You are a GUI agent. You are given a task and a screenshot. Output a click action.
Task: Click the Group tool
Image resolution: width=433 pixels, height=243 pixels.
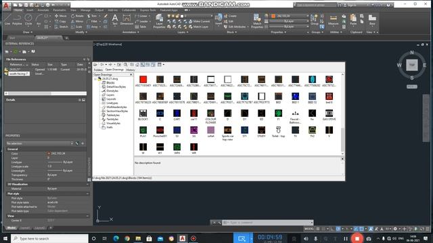point(314,20)
